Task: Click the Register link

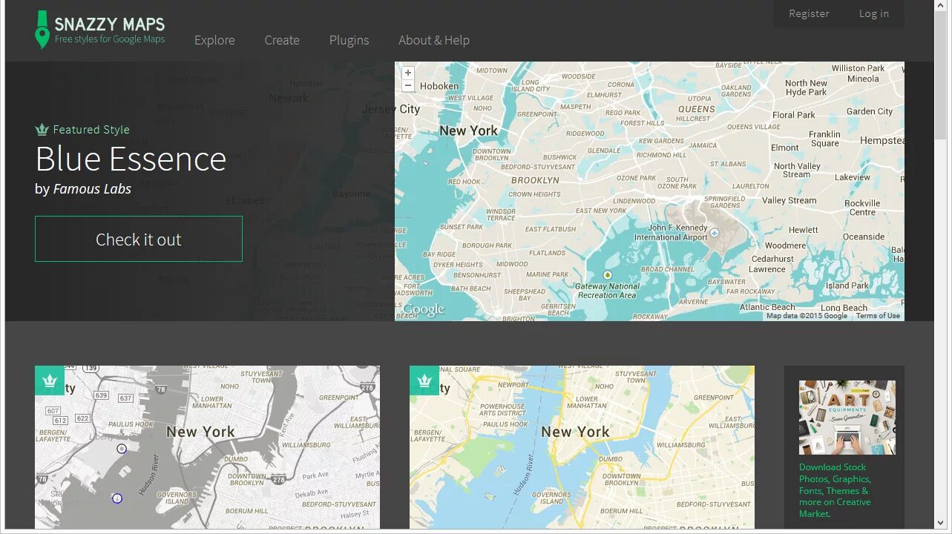Action: [809, 13]
